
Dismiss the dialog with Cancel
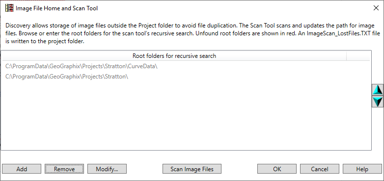tap(320, 169)
